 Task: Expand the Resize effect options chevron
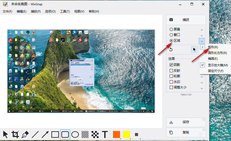(202, 88)
